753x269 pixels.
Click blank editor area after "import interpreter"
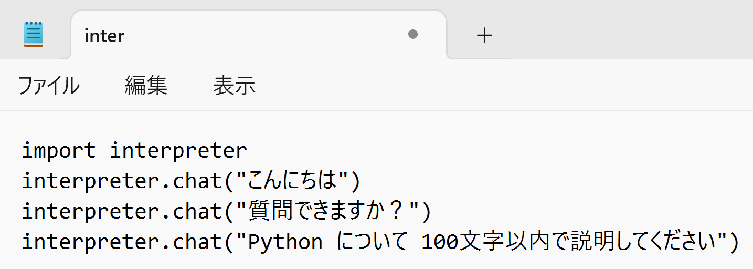[472, 151]
